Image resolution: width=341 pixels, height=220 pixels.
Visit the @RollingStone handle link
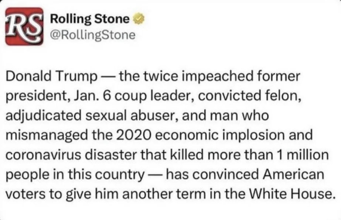coord(93,35)
